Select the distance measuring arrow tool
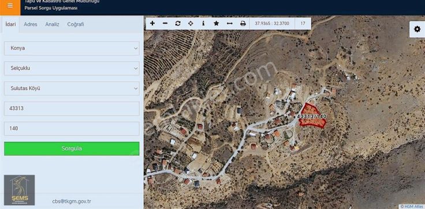This screenshot has height=209, width=425. [x=230, y=24]
